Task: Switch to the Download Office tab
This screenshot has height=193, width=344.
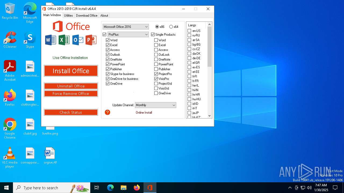Action: pyautogui.click(x=87, y=15)
